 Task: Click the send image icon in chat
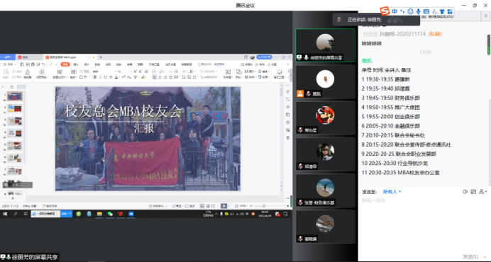click(x=473, y=192)
